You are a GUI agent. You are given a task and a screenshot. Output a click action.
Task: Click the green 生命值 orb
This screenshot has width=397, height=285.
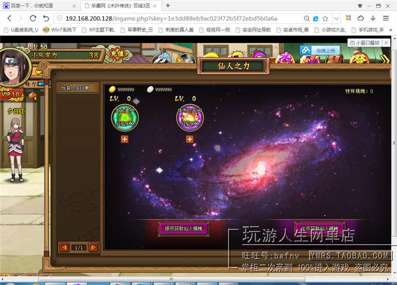[x=125, y=118]
